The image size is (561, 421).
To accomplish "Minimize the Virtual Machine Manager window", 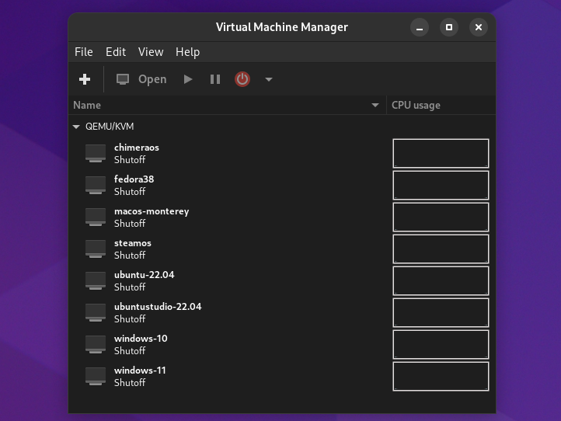I will click(x=420, y=27).
